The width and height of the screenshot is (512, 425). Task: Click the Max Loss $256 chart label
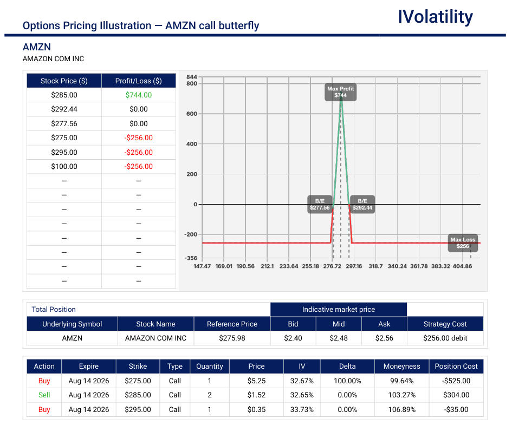(463, 243)
